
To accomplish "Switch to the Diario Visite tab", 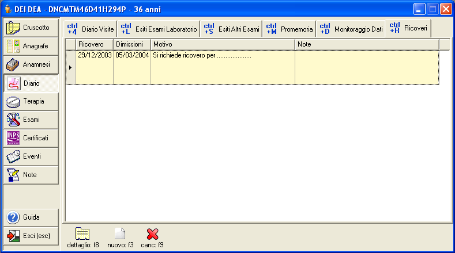I will coord(91,29).
